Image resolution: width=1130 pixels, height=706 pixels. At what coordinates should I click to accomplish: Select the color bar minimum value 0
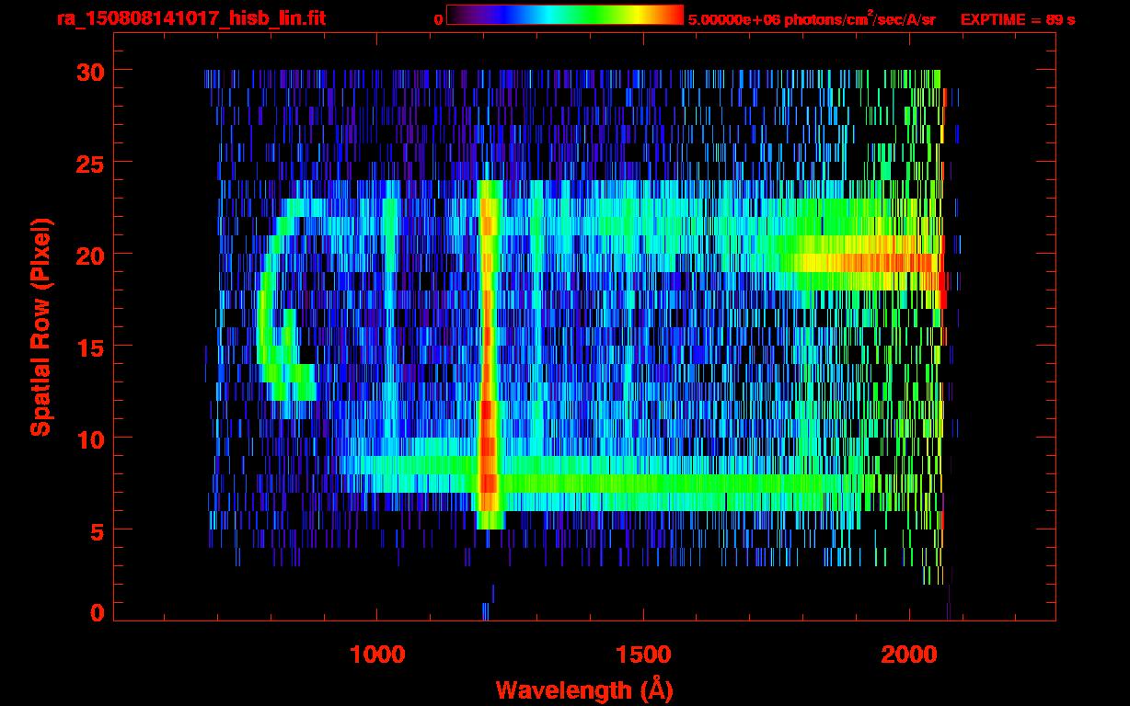(x=439, y=19)
